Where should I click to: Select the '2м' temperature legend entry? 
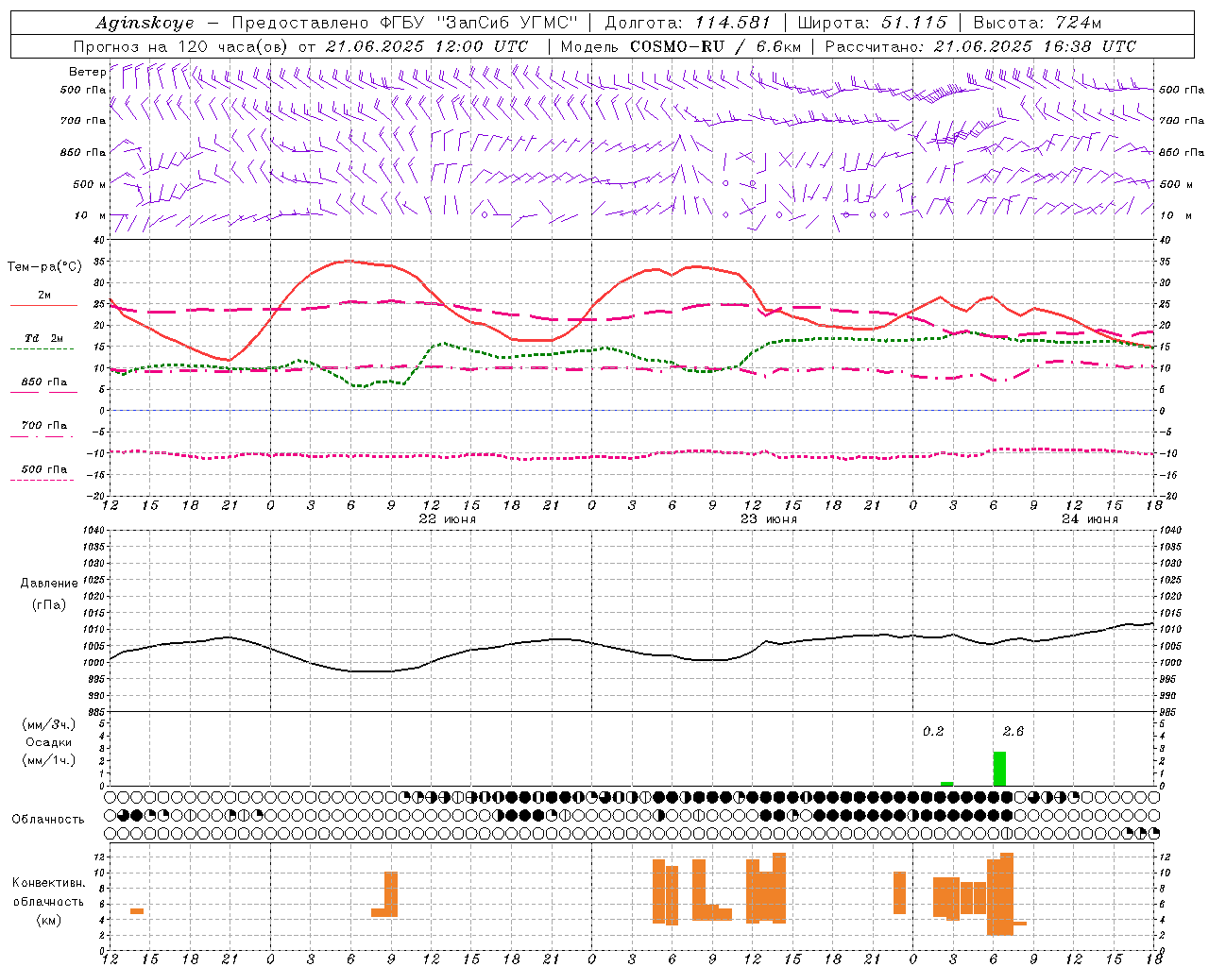(44, 295)
